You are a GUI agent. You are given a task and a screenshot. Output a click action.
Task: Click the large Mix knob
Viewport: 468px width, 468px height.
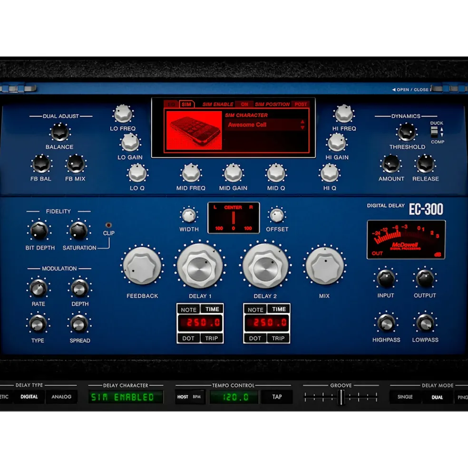point(324,266)
